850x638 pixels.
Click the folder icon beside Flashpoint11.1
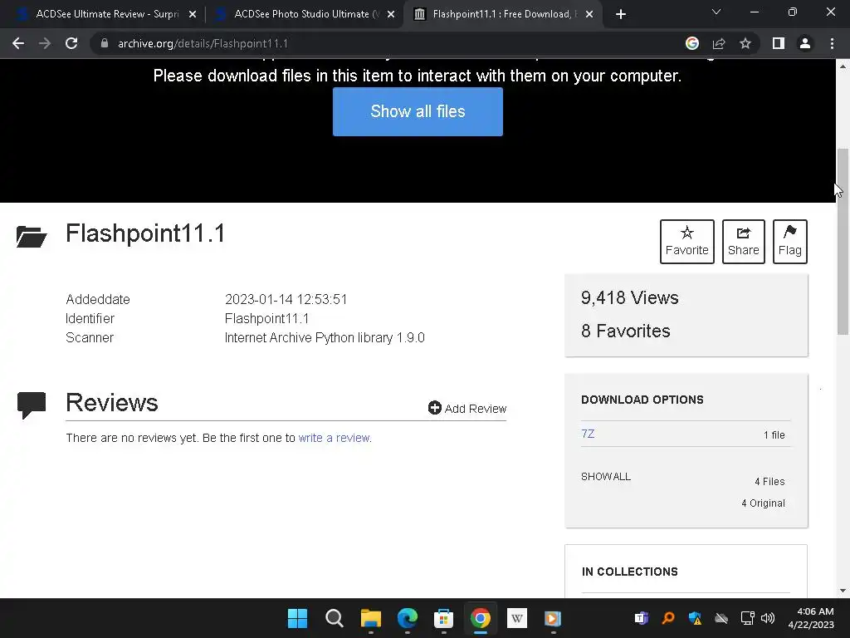[x=32, y=237]
